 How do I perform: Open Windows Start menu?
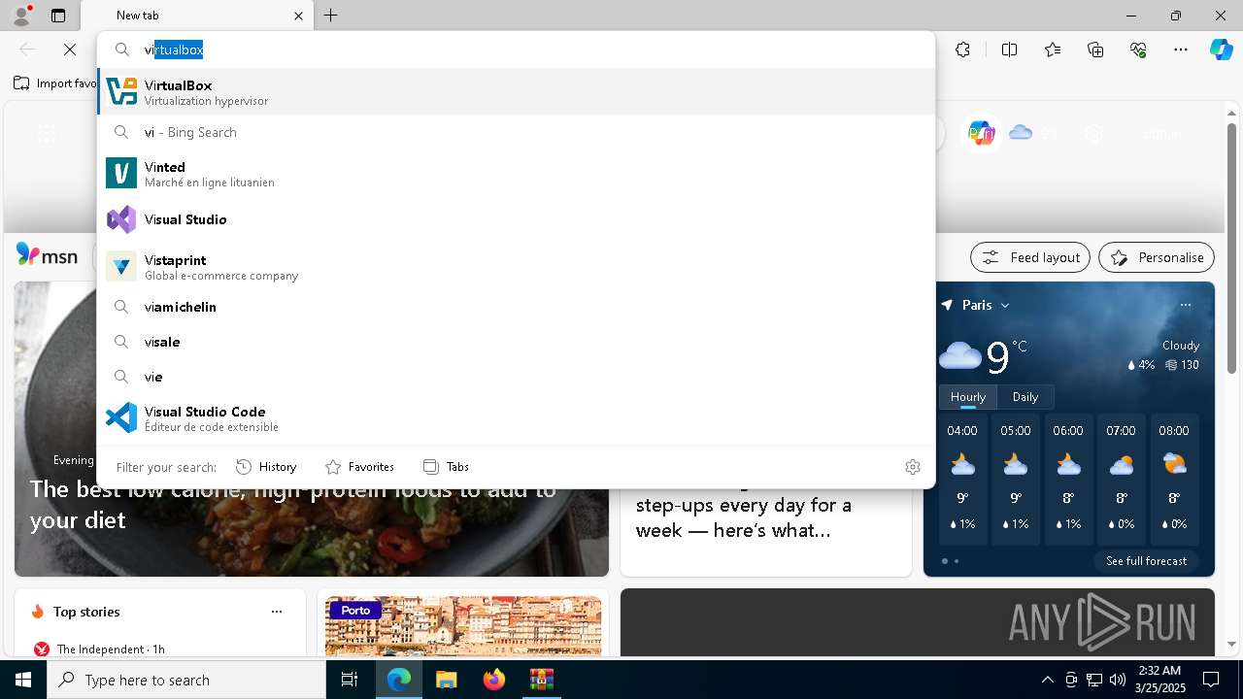pyautogui.click(x=23, y=680)
